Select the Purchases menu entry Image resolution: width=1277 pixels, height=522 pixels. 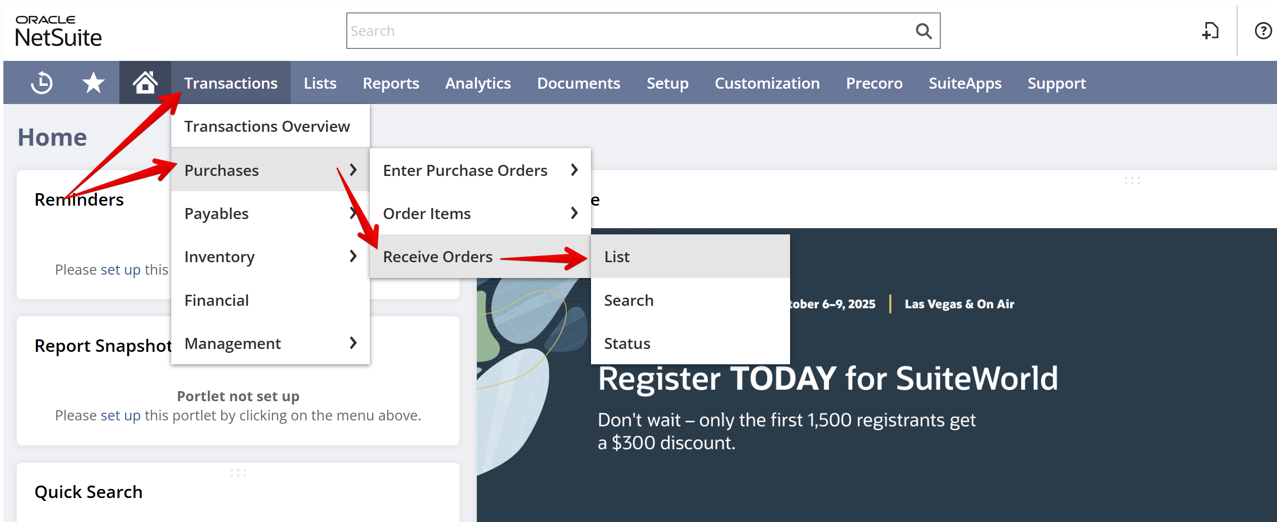coord(270,170)
